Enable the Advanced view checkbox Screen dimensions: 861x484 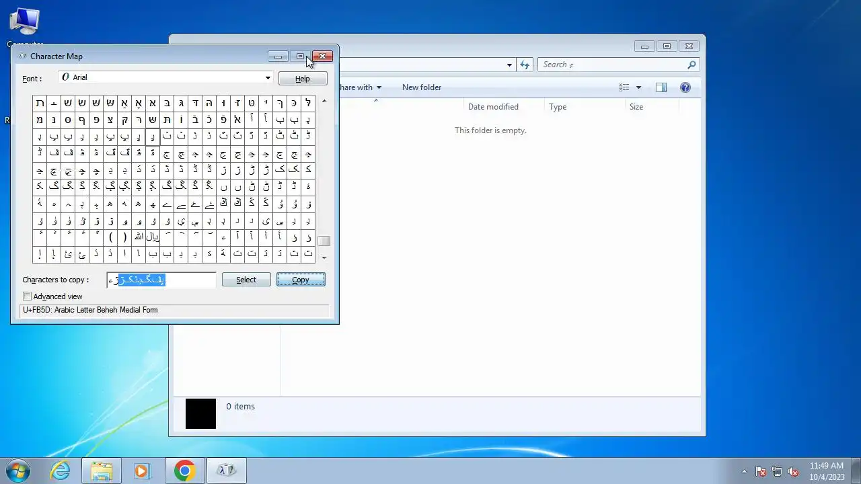[x=28, y=296]
